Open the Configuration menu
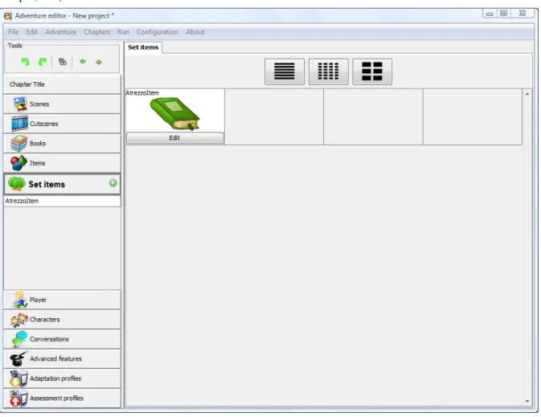This screenshot has height=417, width=541. 158,32
